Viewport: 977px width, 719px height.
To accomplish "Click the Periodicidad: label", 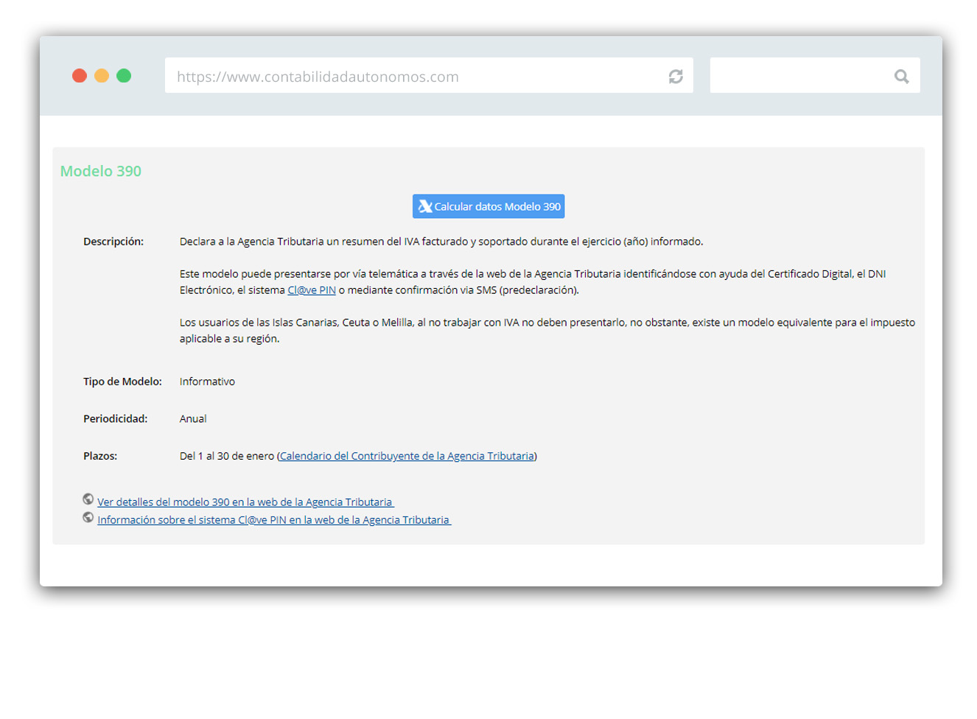I will tap(116, 419).
